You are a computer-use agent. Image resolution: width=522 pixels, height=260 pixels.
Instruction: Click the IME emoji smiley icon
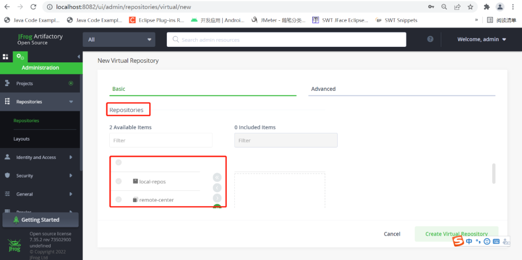pos(487,241)
